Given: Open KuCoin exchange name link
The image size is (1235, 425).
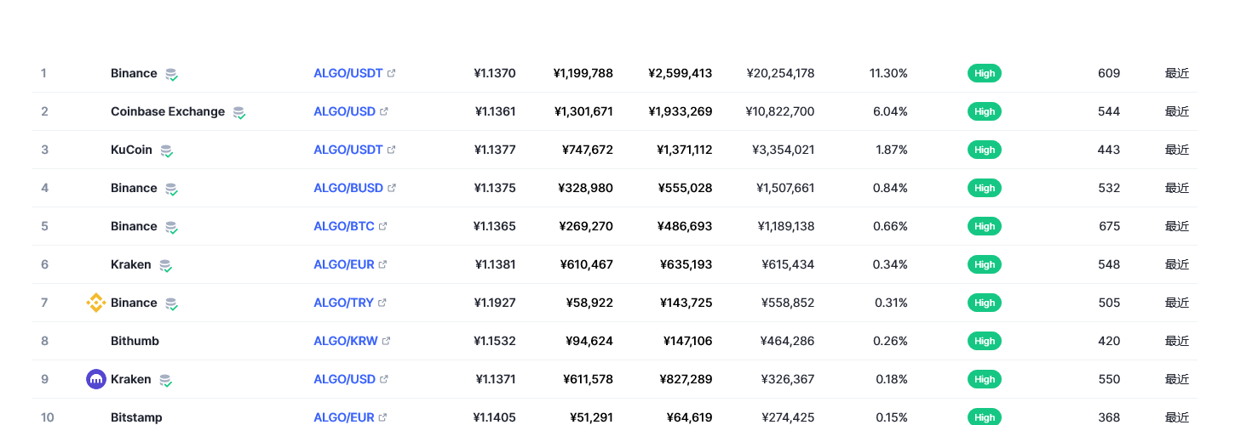Looking at the screenshot, I should click(131, 150).
